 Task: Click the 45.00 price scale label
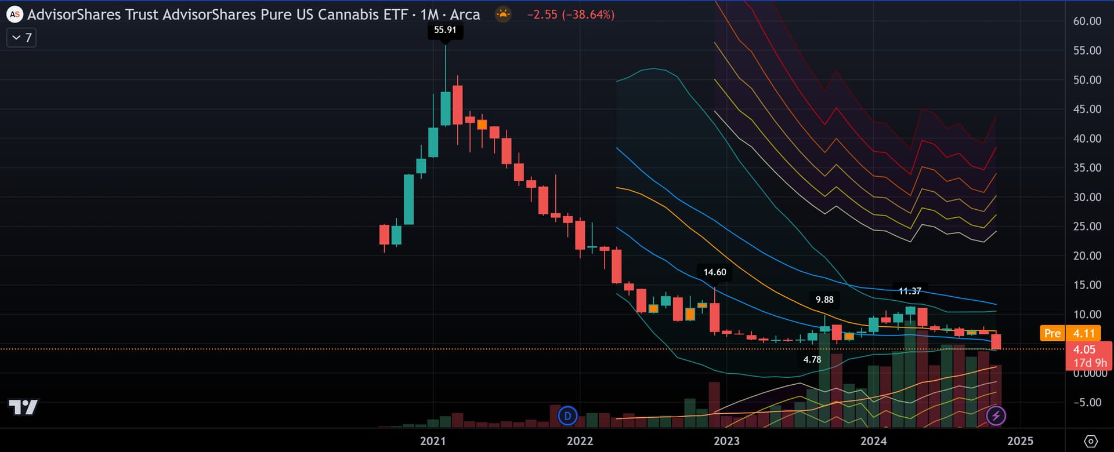click(1087, 109)
